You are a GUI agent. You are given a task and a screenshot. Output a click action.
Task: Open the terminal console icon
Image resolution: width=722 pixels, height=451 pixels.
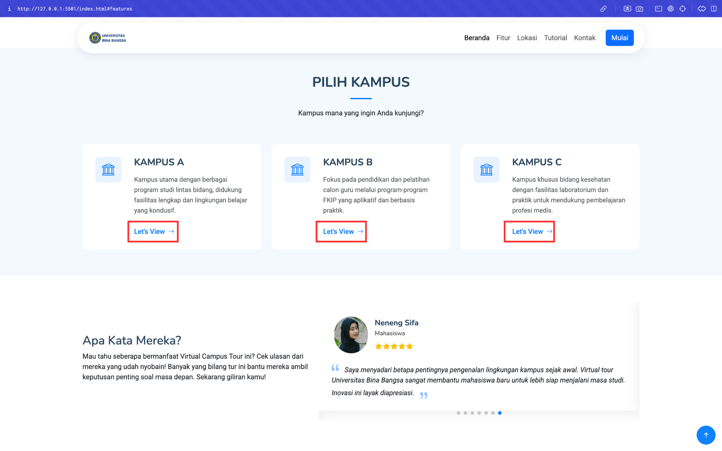[x=658, y=9]
